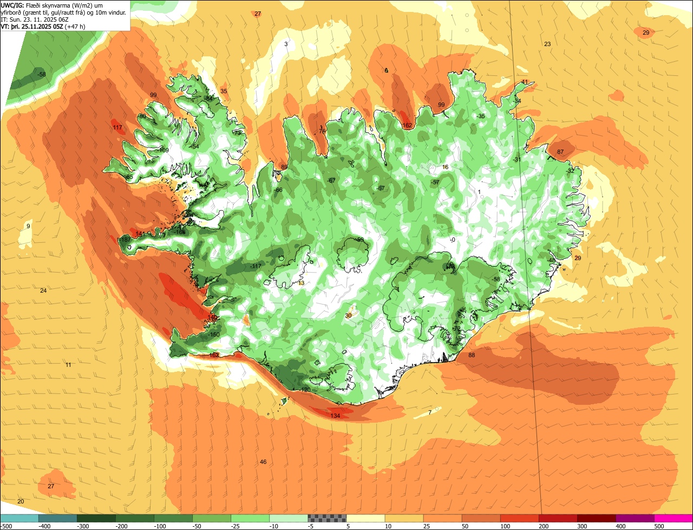Click the value 41 on the map
693x530 pixels.
click(525, 82)
